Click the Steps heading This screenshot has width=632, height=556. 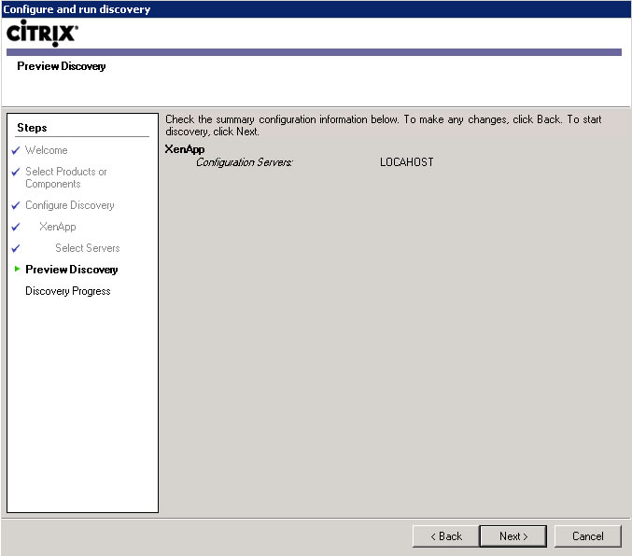pos(32,128)
